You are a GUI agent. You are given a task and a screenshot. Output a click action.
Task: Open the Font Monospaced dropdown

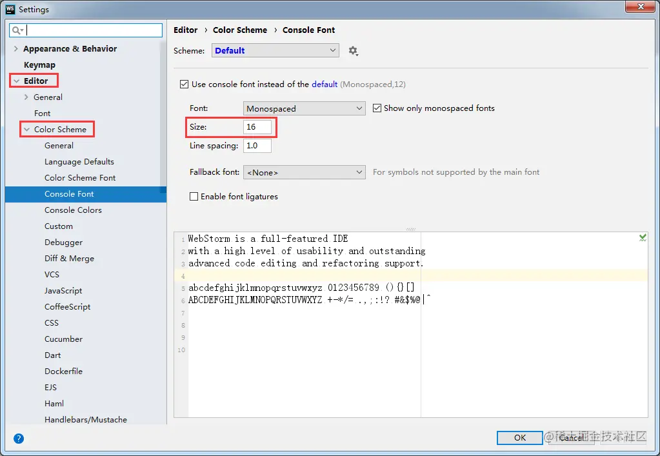(304, 108)
